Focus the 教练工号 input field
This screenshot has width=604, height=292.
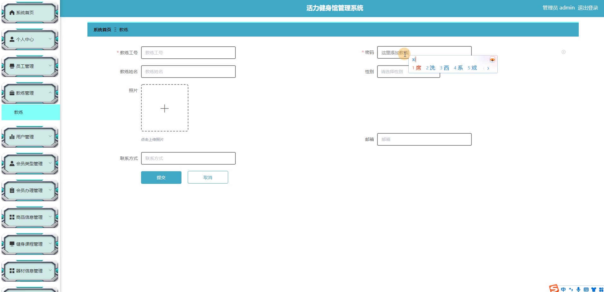tap(188, 53)
